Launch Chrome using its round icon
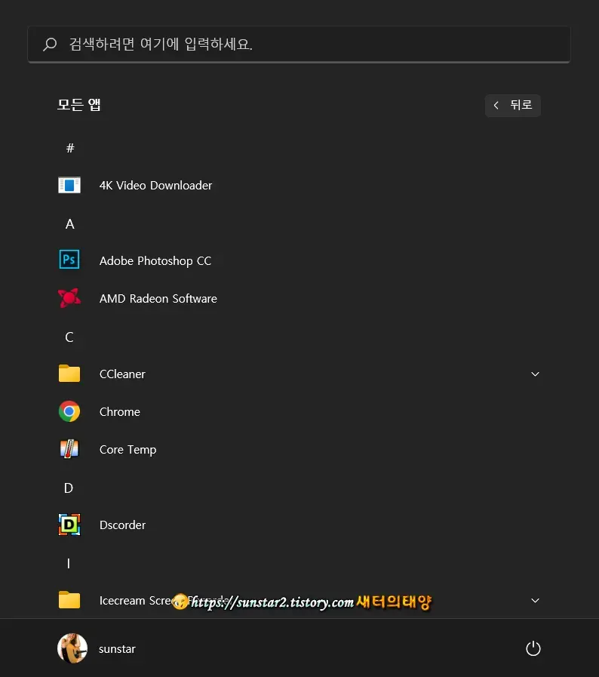The image size is (599, 677). 69,411
